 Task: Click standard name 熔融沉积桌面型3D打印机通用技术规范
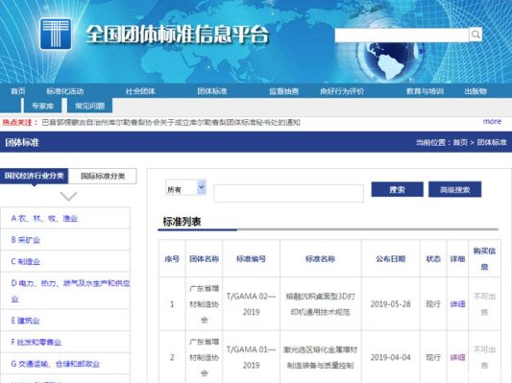coord(320,304)
